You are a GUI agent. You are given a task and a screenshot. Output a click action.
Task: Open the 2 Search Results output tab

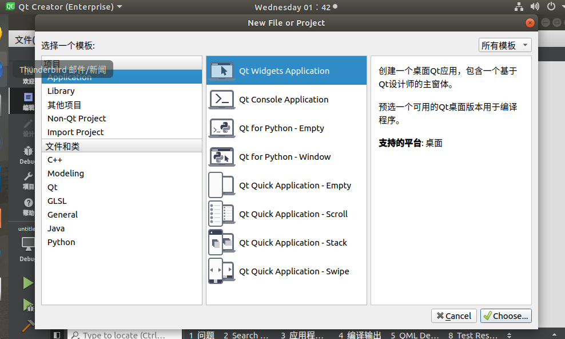246,336
